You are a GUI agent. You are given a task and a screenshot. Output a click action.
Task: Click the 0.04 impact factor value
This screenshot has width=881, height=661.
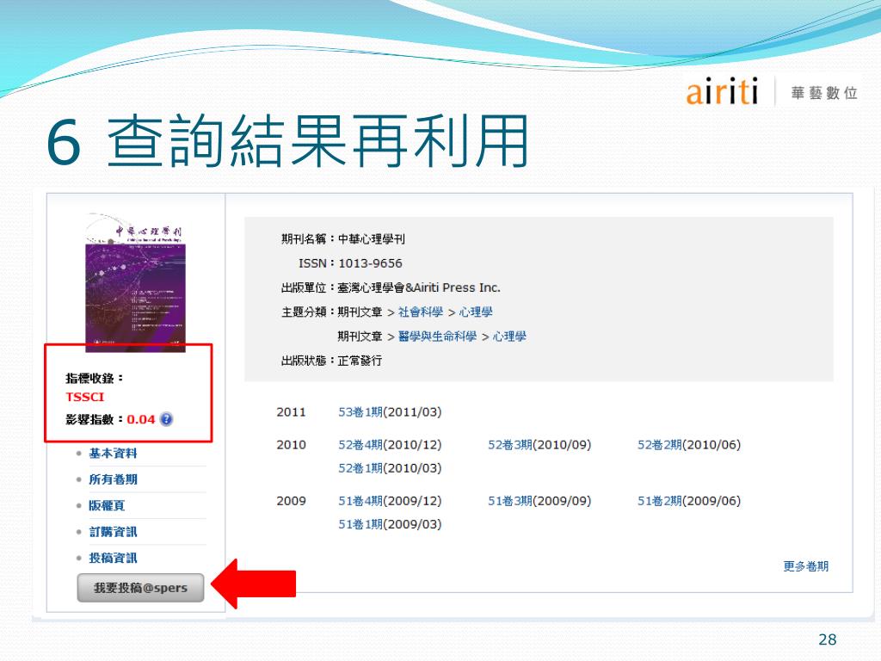pos(140,419)
